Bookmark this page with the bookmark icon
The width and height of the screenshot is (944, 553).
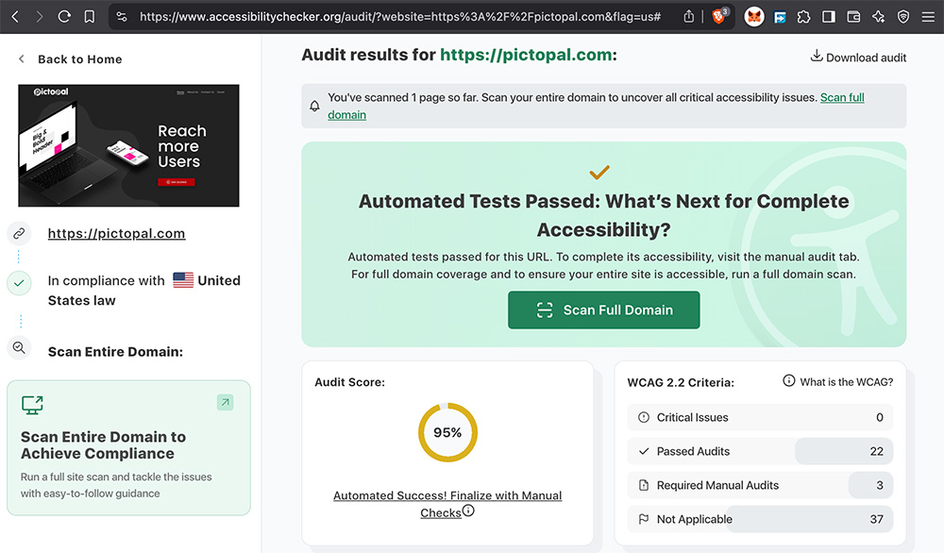(x=89, y=17)
